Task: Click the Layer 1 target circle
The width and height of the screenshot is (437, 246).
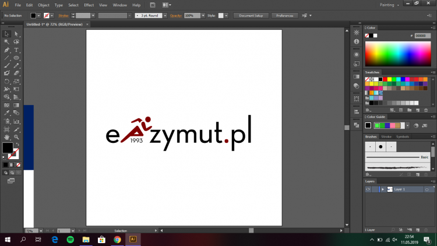Action: click(x=427, y=189)
